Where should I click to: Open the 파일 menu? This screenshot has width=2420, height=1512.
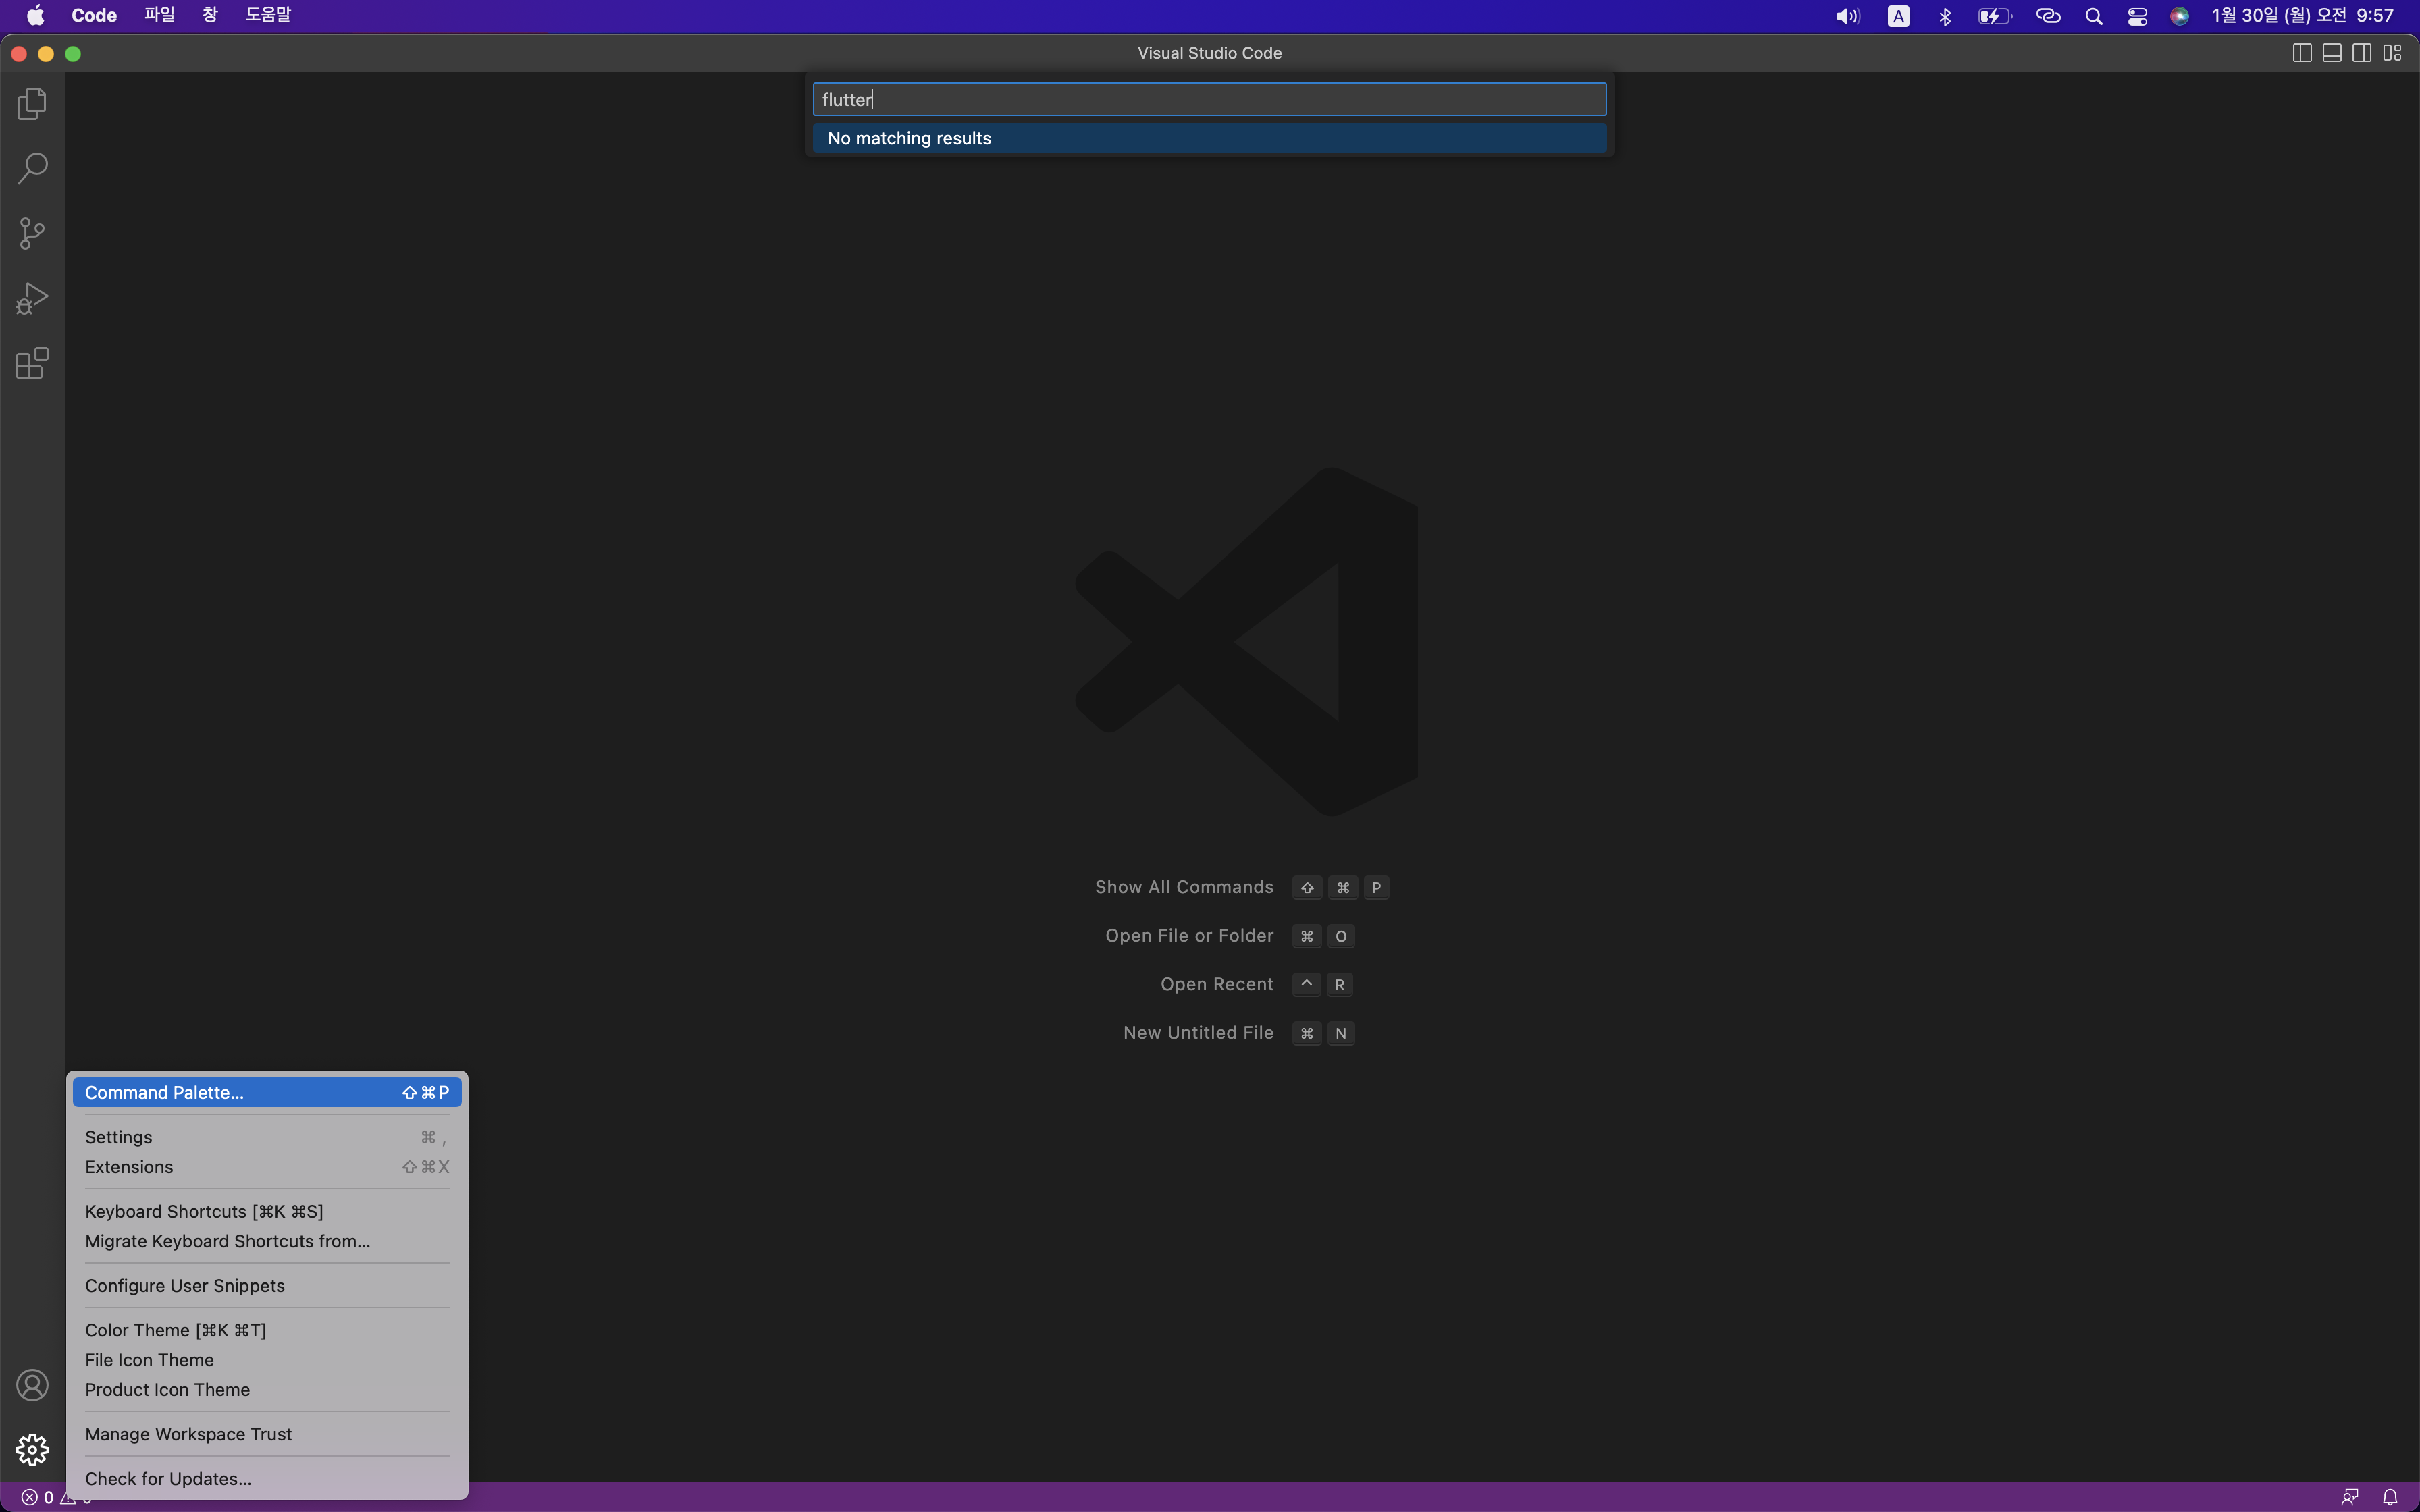(159, 15)
